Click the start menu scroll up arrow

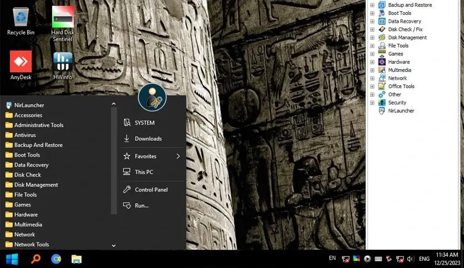(x=114, y=104)
